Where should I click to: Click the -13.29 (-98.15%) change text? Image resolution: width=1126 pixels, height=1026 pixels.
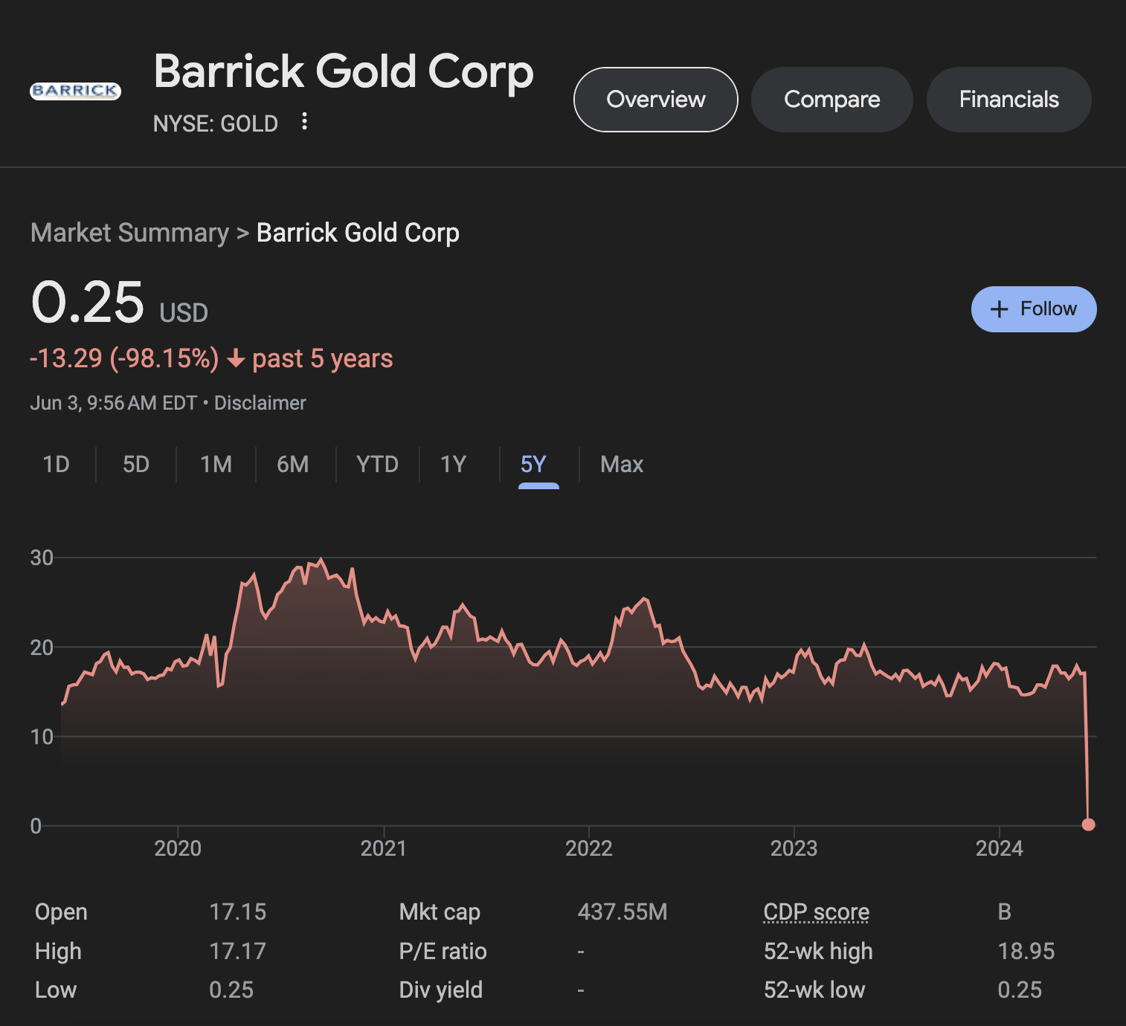click(x=124, y=358)
